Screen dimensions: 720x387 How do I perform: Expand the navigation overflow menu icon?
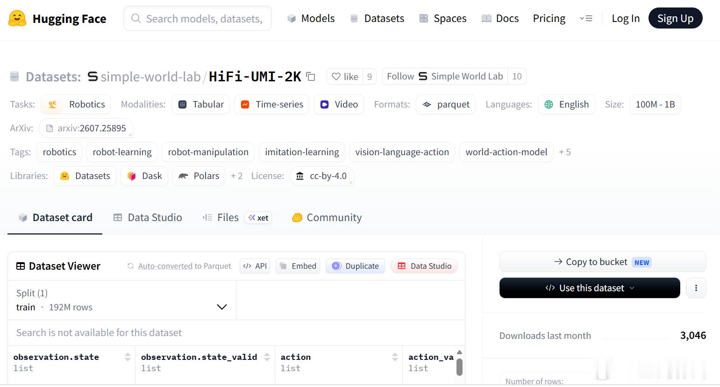click(586, 18)
